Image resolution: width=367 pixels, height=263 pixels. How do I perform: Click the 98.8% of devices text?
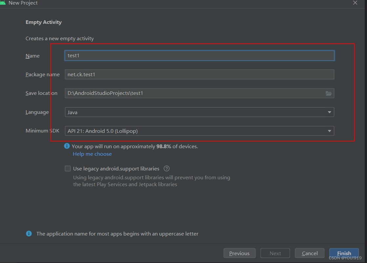[x=177, y=146]
